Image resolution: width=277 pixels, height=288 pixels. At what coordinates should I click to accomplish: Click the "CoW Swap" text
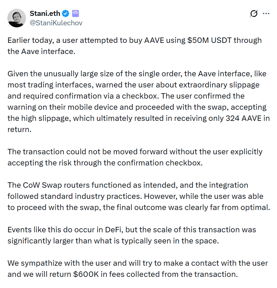click(x=39, y=185)
